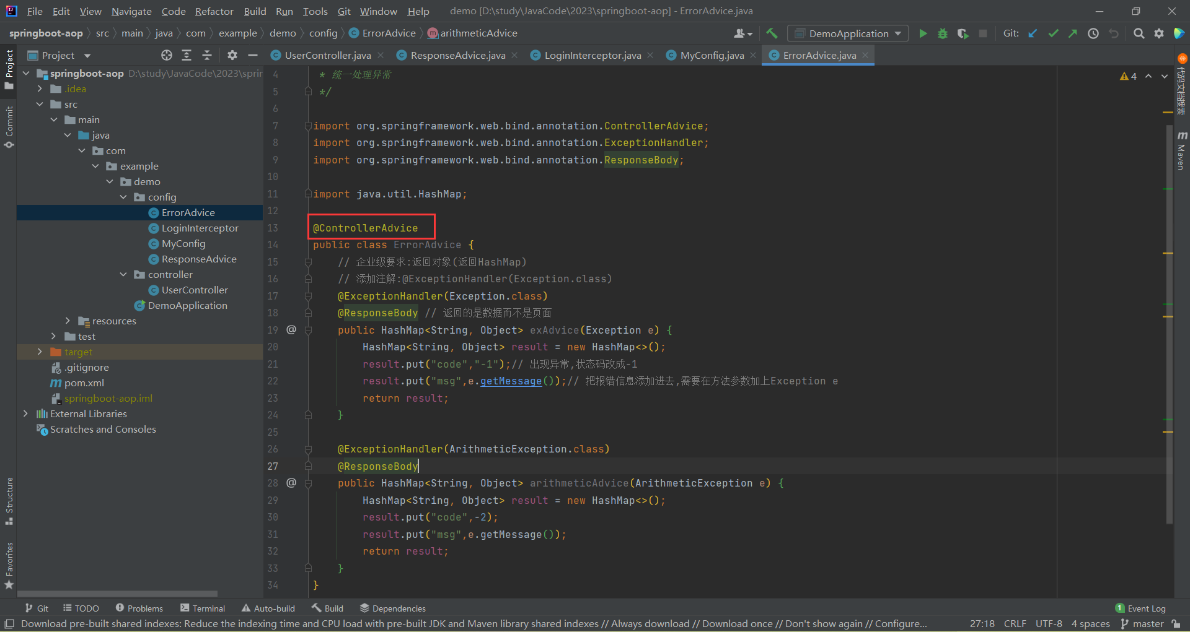Expand all icon in Project panel
Image resolution: width=1190 pixels, height=632 pixels.
[187, 55]
